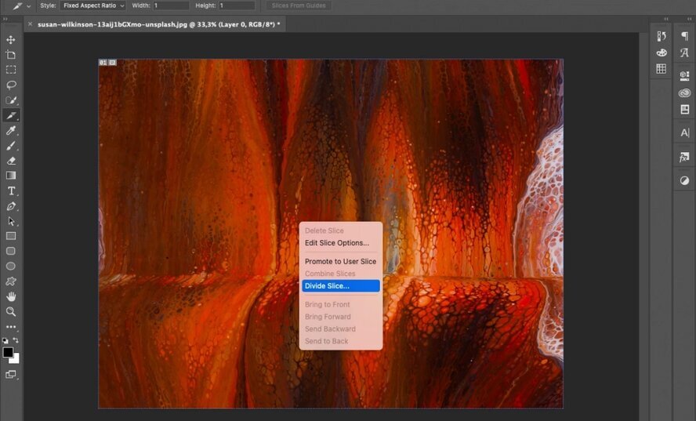696x421 pixels.
Task: Select the Slice tool in the toolbar
Action: click(x=11, y=115)
